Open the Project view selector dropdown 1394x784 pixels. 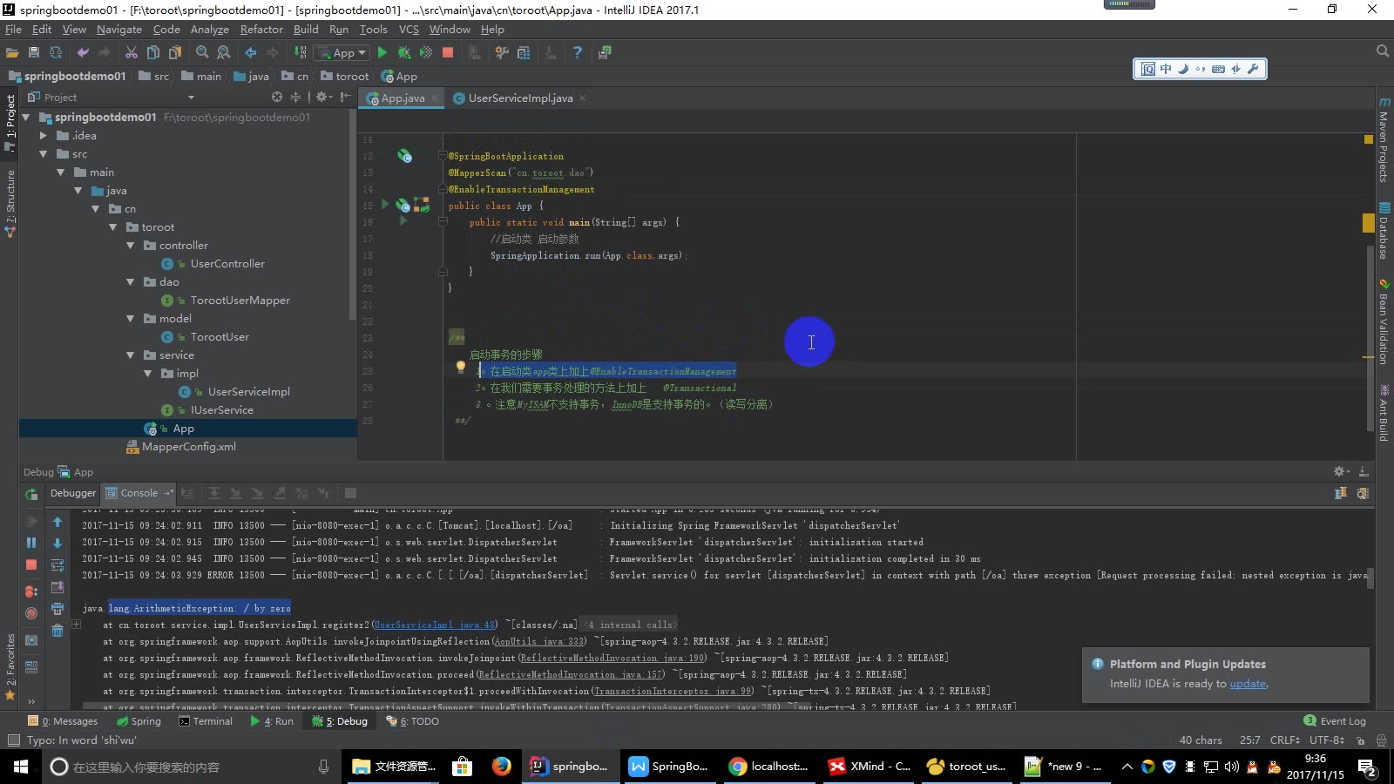(x=191, y=98)
